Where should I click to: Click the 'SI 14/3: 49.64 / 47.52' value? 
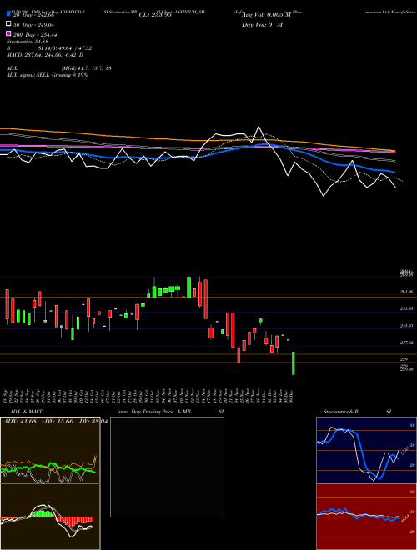65,48
